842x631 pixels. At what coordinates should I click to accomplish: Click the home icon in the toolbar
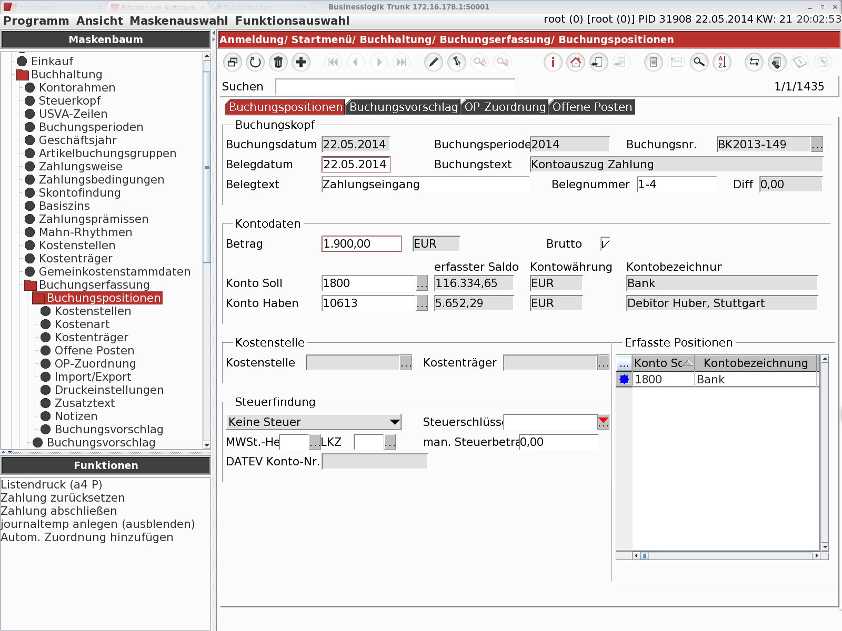tap(576, 62)
